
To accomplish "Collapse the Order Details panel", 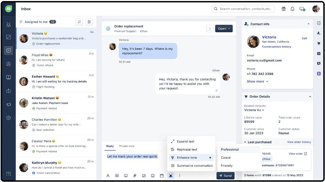I will (x=310, y=96).
